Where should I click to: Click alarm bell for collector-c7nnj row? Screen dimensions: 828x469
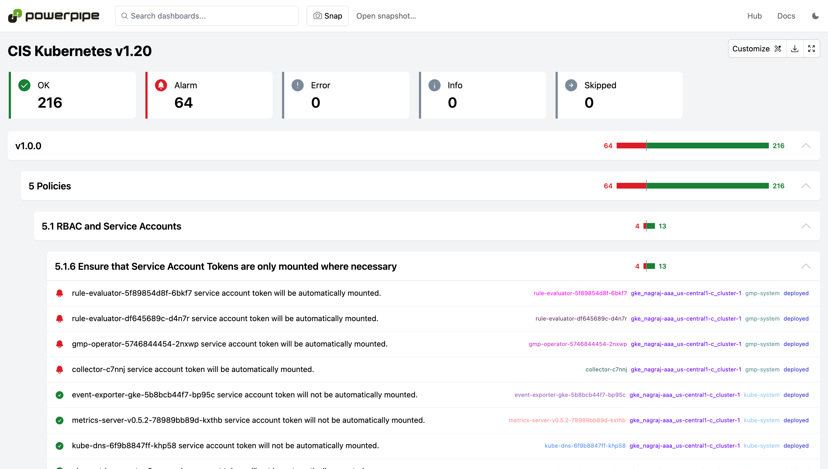pyautogui.click(x=59, y=370)
